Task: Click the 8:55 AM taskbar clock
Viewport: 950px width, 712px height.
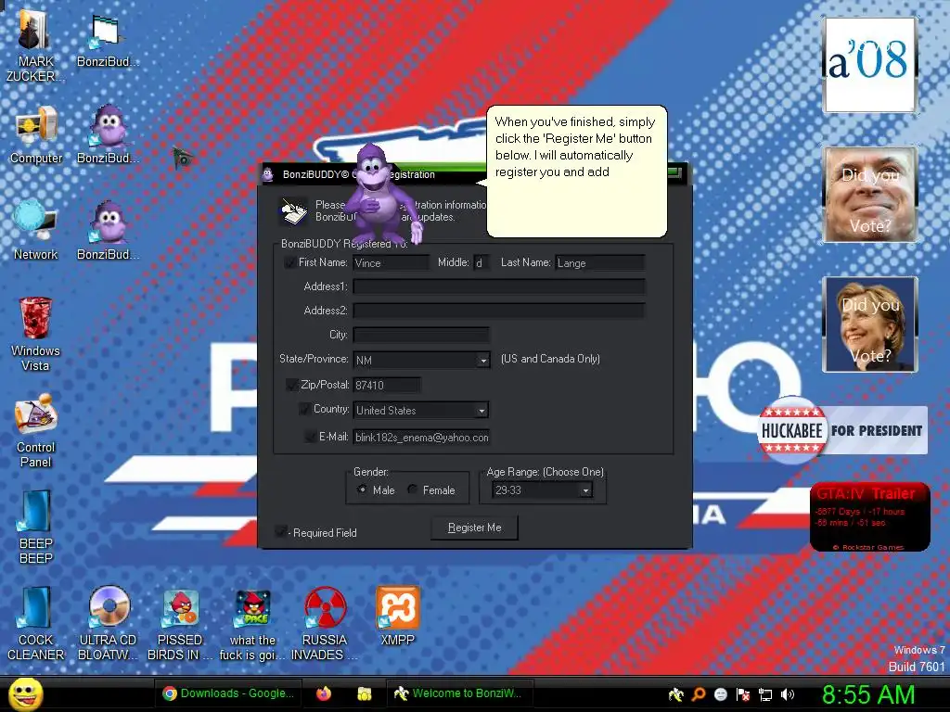Action: tap(868, 694)
